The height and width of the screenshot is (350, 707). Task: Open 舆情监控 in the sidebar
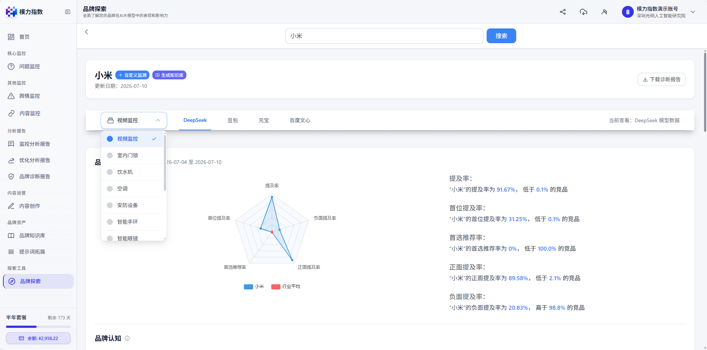point(38,96)
